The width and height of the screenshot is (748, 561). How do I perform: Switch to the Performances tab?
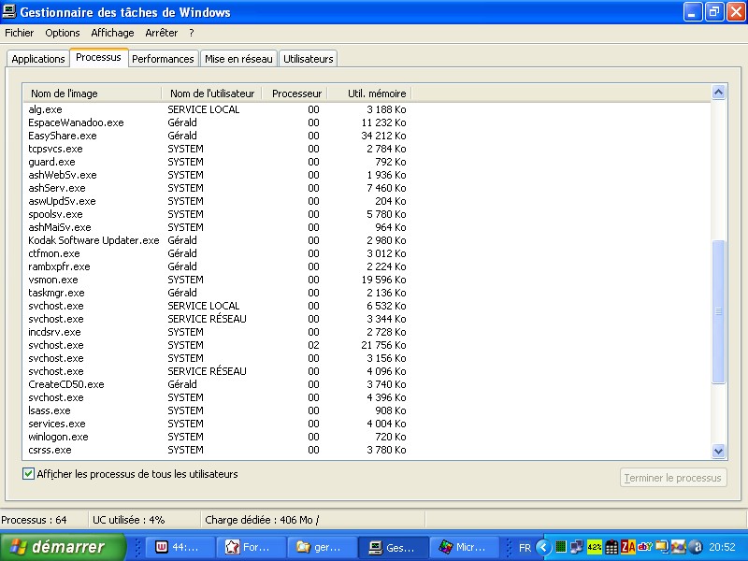point(163,59)
